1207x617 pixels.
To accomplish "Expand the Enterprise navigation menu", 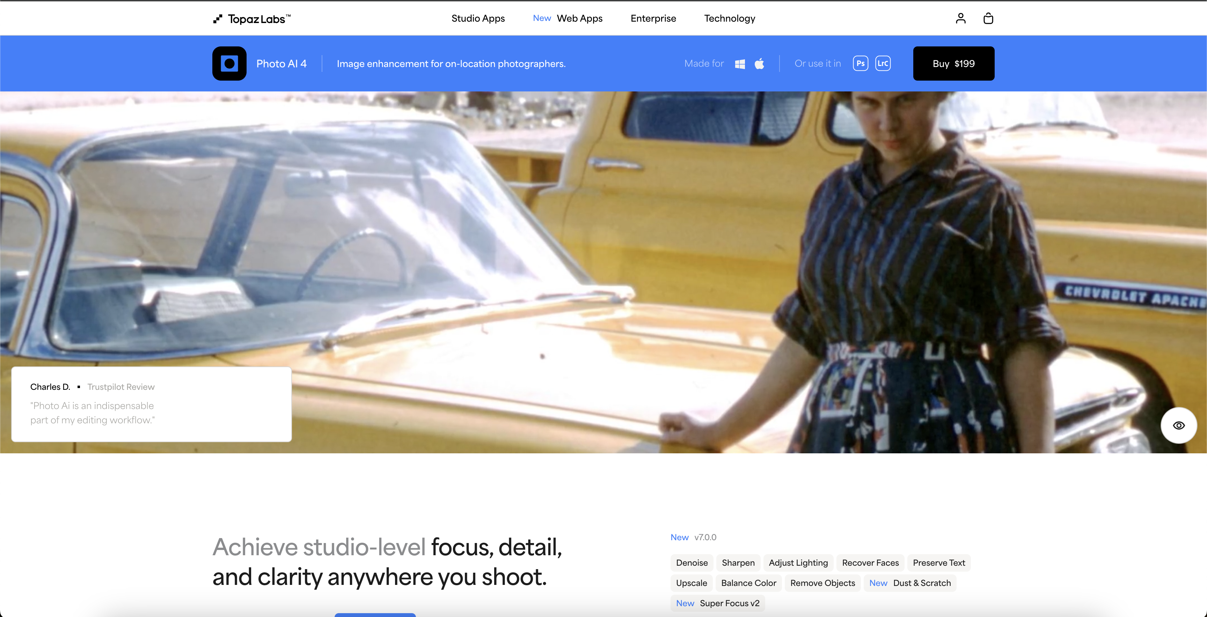I will point(653,18).
